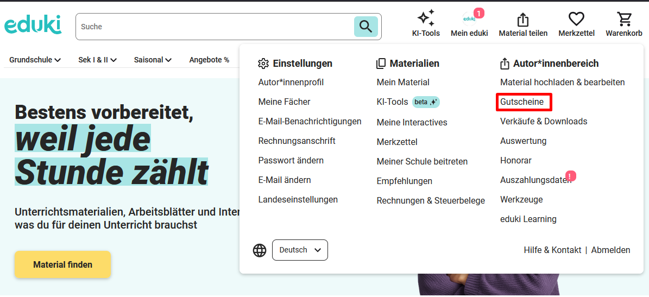Select Gutscheine in Autor*innenbereich

click(522, 102)
